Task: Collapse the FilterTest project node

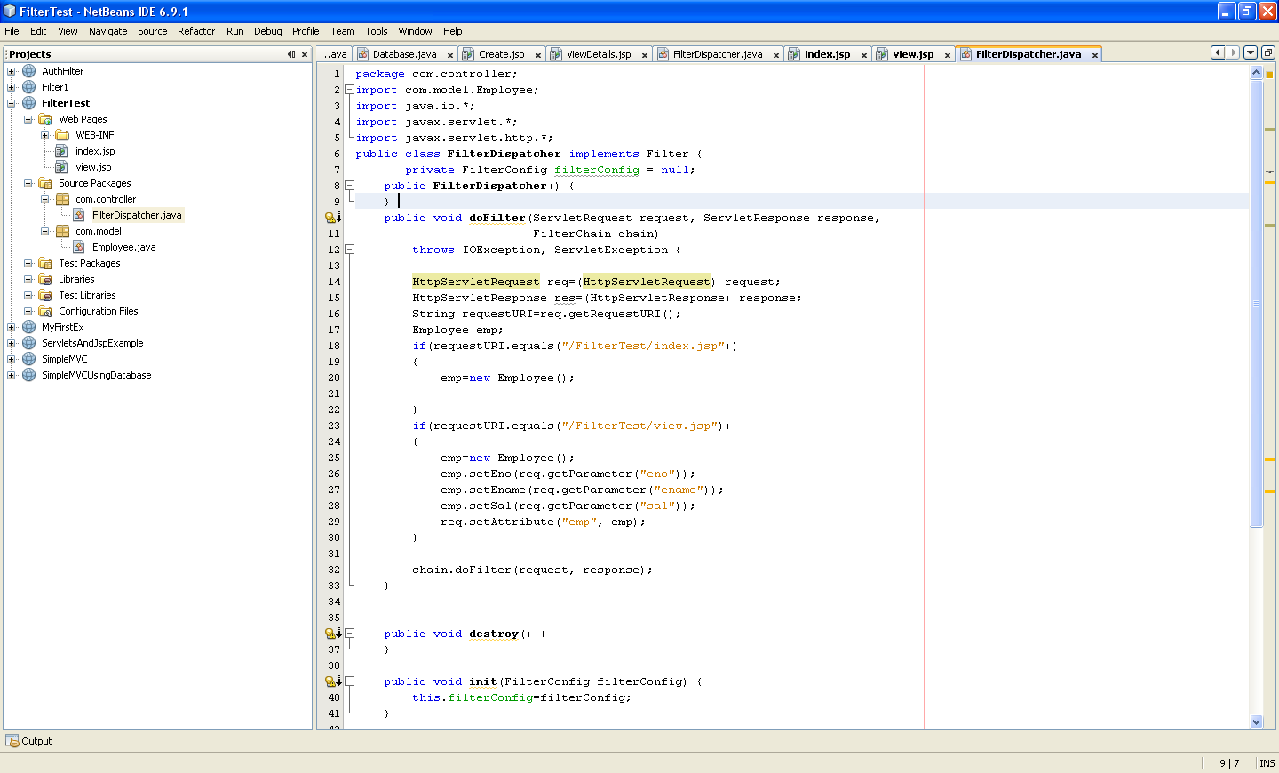Action: coord(12,103)
